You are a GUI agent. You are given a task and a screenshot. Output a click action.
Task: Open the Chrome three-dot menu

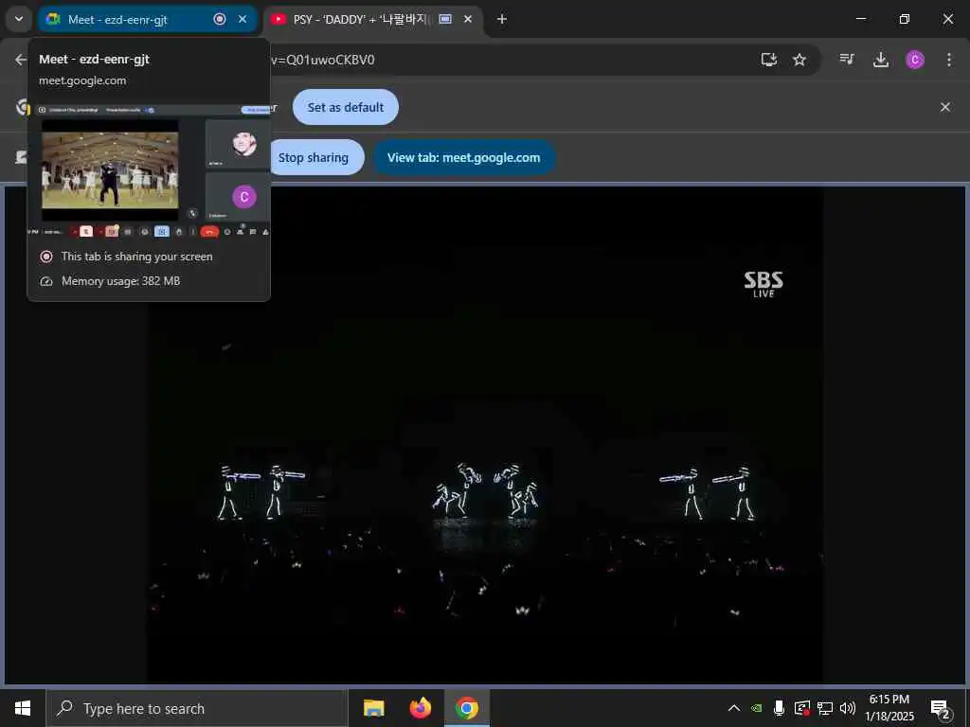(949, 60)
